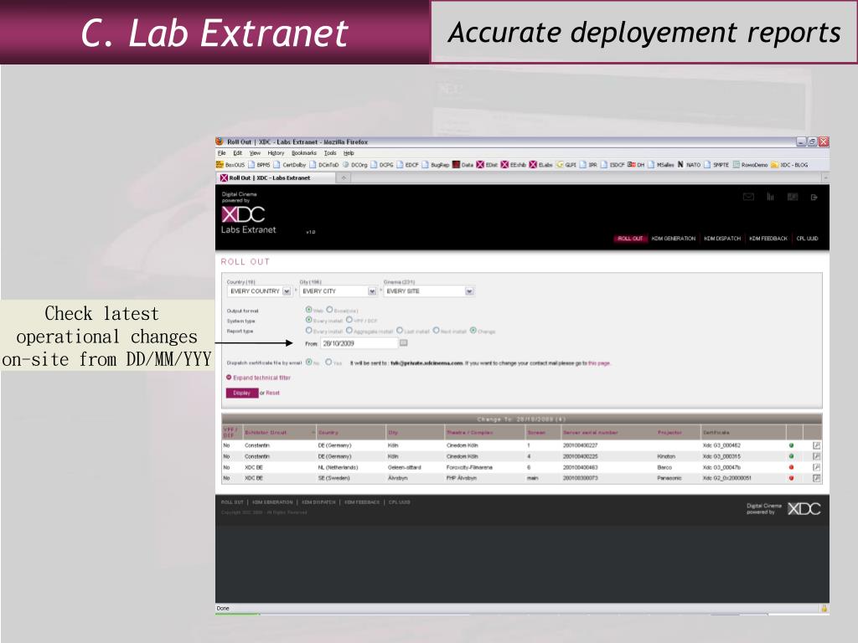View details icon for Forocity-Filmarena row
This screenshot has width=858, height=643.
[x=816, y=467]
